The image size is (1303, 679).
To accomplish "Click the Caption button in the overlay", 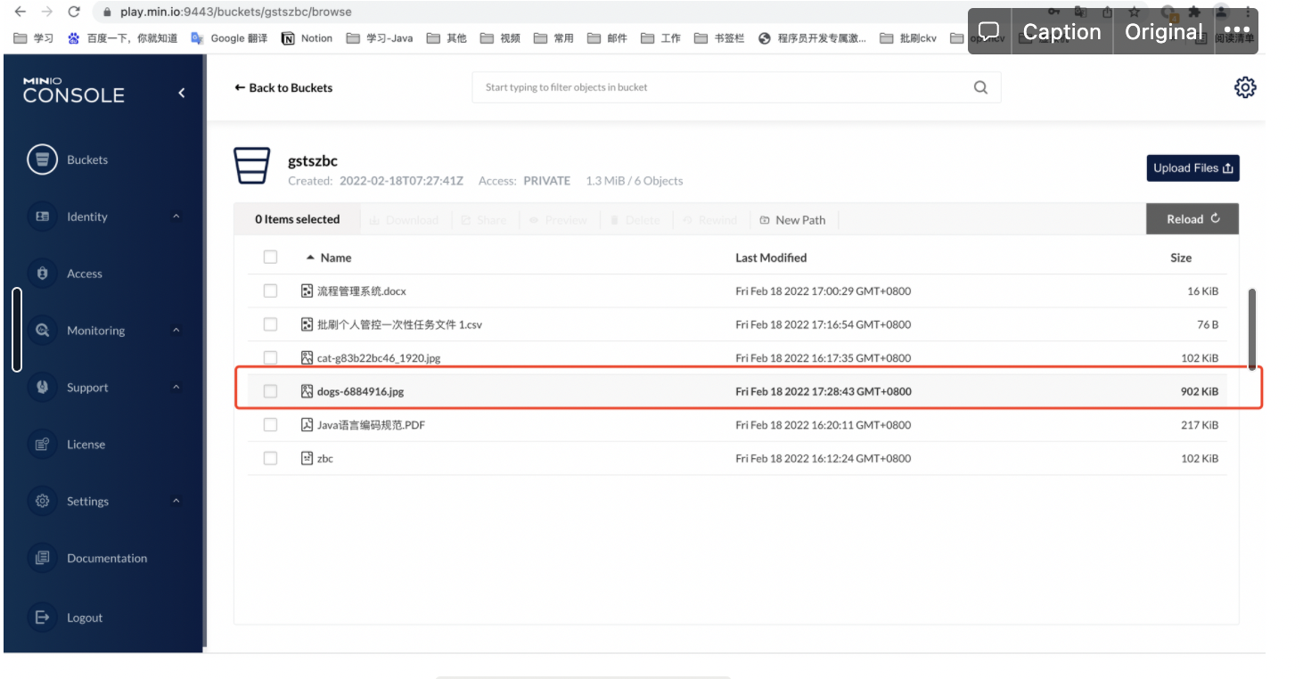I will [1062, 31].
